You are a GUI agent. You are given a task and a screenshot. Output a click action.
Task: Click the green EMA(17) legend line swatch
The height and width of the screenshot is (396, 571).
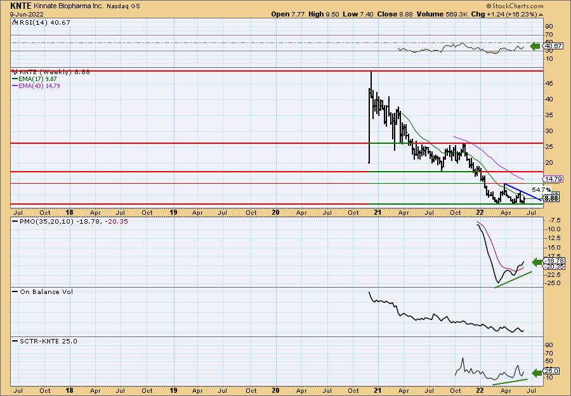point(15,79)
